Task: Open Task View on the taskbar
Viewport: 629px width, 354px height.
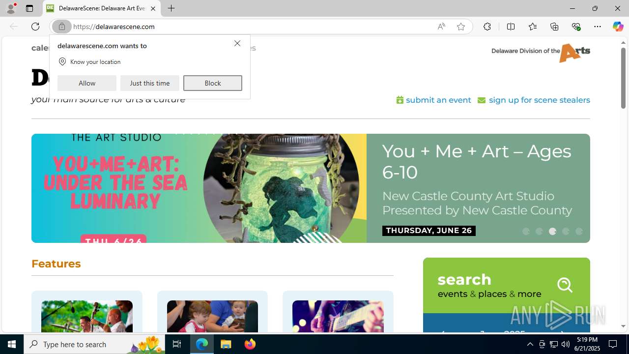Action: [x=177, y=344]
